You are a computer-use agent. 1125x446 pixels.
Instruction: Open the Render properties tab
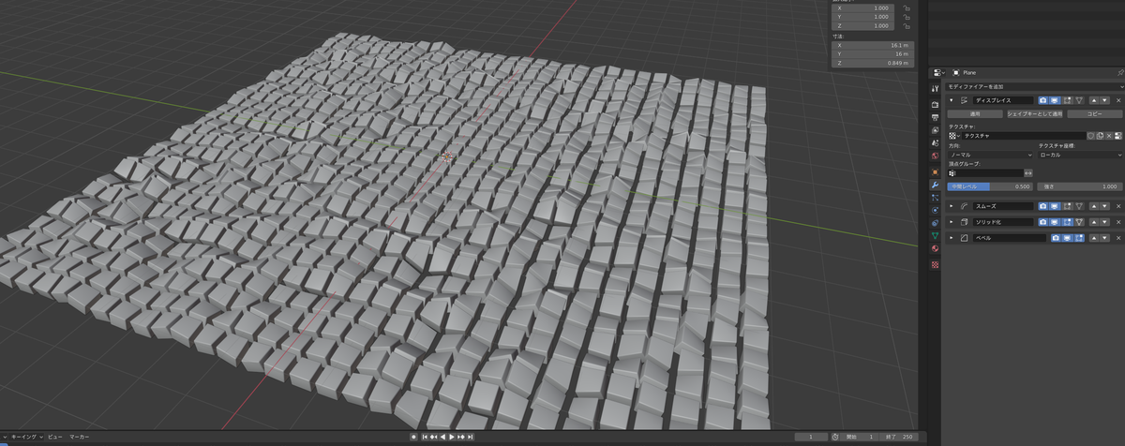[x=935, y=104]
